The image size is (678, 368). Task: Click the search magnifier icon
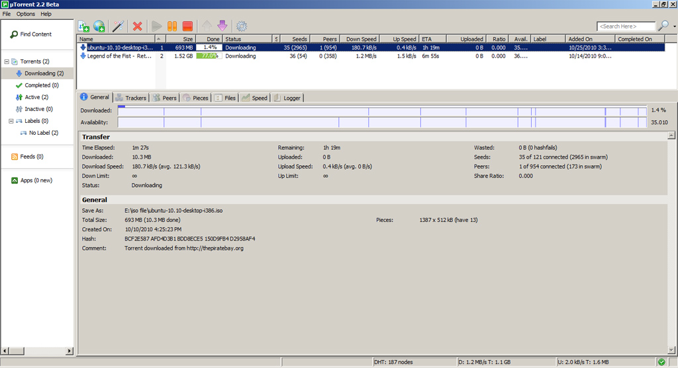663,26
